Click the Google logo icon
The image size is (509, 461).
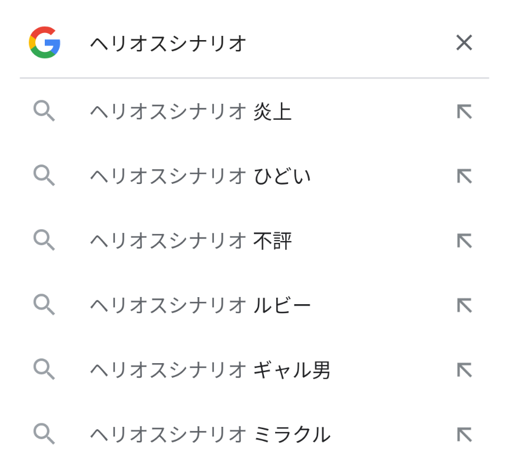tap(45, 42)
